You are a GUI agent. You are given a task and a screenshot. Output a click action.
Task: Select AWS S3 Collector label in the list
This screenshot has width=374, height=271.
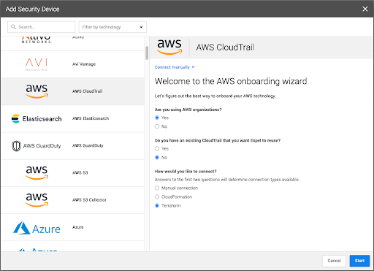pos(89,200)
